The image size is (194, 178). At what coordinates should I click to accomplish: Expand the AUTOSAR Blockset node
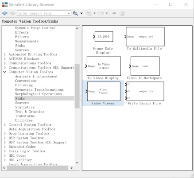point(5,59)
